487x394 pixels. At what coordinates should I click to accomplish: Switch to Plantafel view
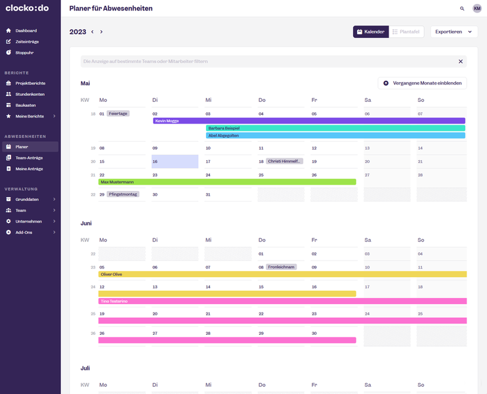[x=406, y=32]
